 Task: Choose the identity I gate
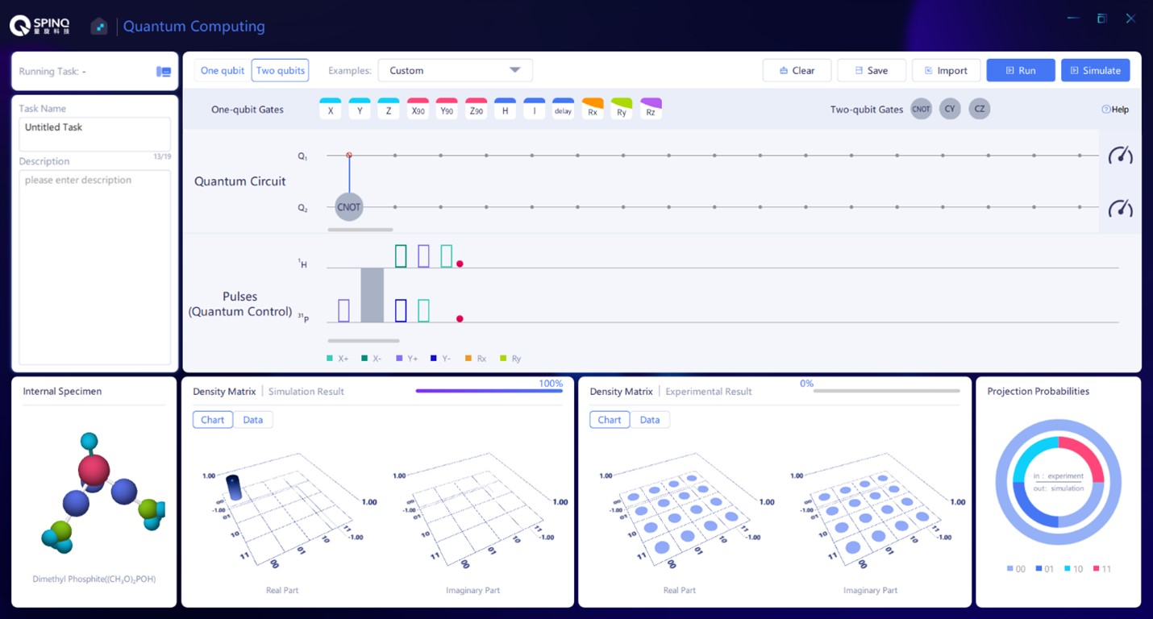coord(534,110)
